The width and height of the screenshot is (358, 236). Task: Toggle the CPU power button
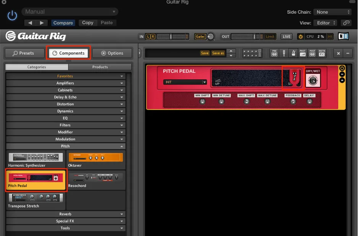click(301, 37)
